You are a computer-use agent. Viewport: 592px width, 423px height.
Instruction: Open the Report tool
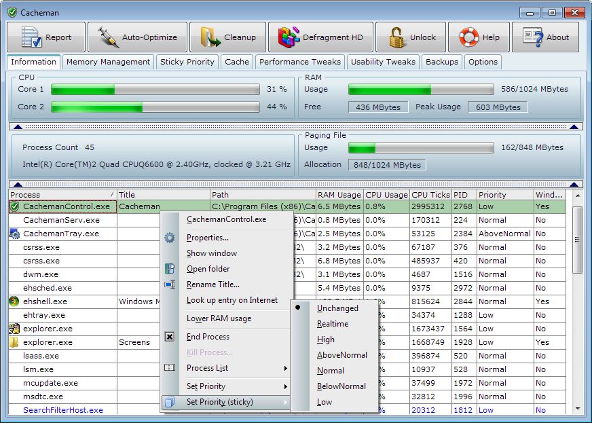tap(45, 37)
